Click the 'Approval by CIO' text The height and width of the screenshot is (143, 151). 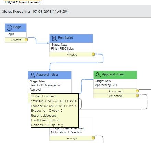point(106,85)
